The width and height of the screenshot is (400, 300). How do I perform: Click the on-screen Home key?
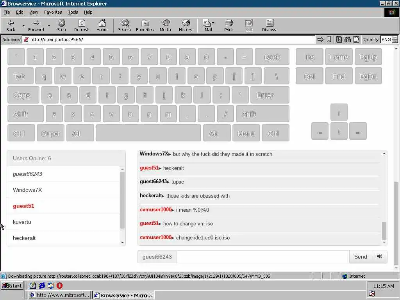click(x=339, y=57)
